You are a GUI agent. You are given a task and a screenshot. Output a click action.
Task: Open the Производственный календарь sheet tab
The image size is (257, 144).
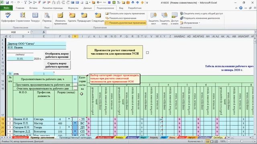click(x=75, y=138)
